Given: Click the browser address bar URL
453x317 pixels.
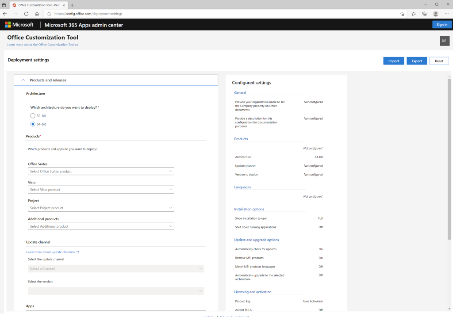Looking at the screenshot, I should click(88, 14).
